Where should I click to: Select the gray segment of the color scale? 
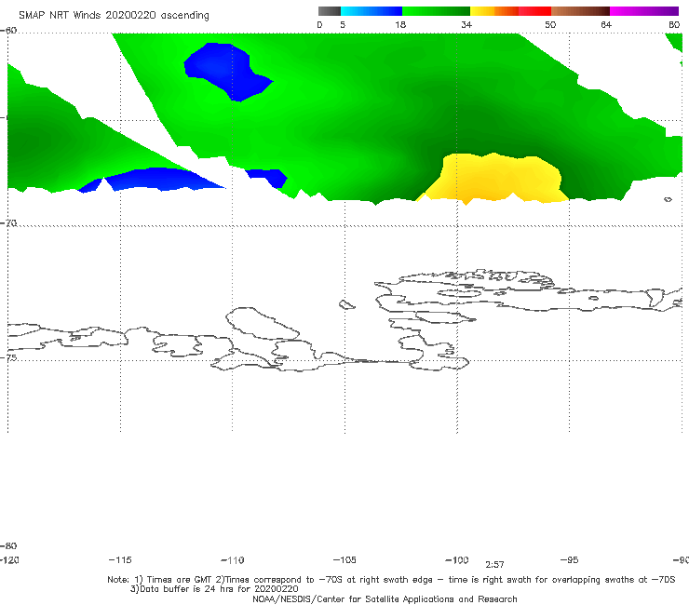pos(330,11)
